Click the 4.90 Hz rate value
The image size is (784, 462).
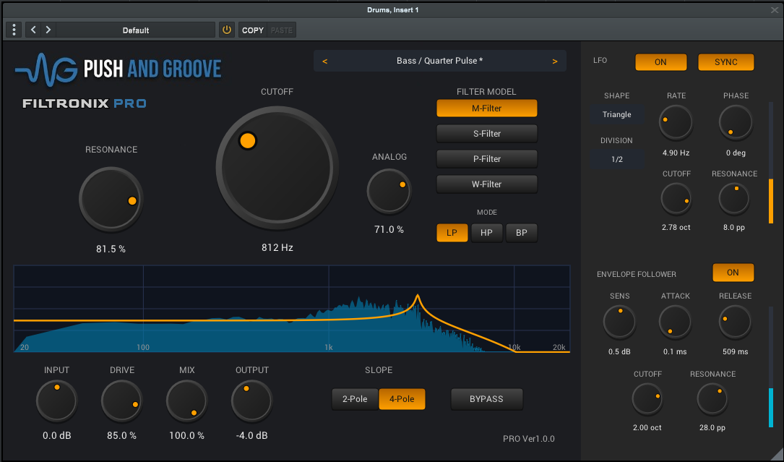pyautogui.click(x=676, y=153)
